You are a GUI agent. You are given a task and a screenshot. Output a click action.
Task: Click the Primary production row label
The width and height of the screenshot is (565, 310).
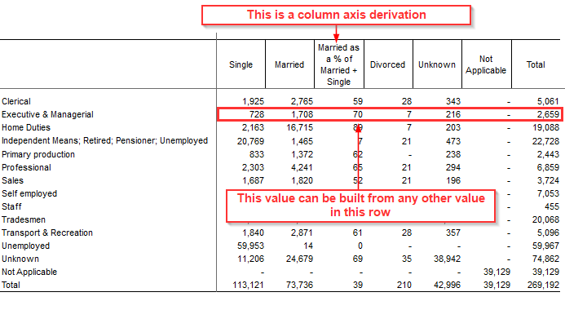[x=38, y=154]
